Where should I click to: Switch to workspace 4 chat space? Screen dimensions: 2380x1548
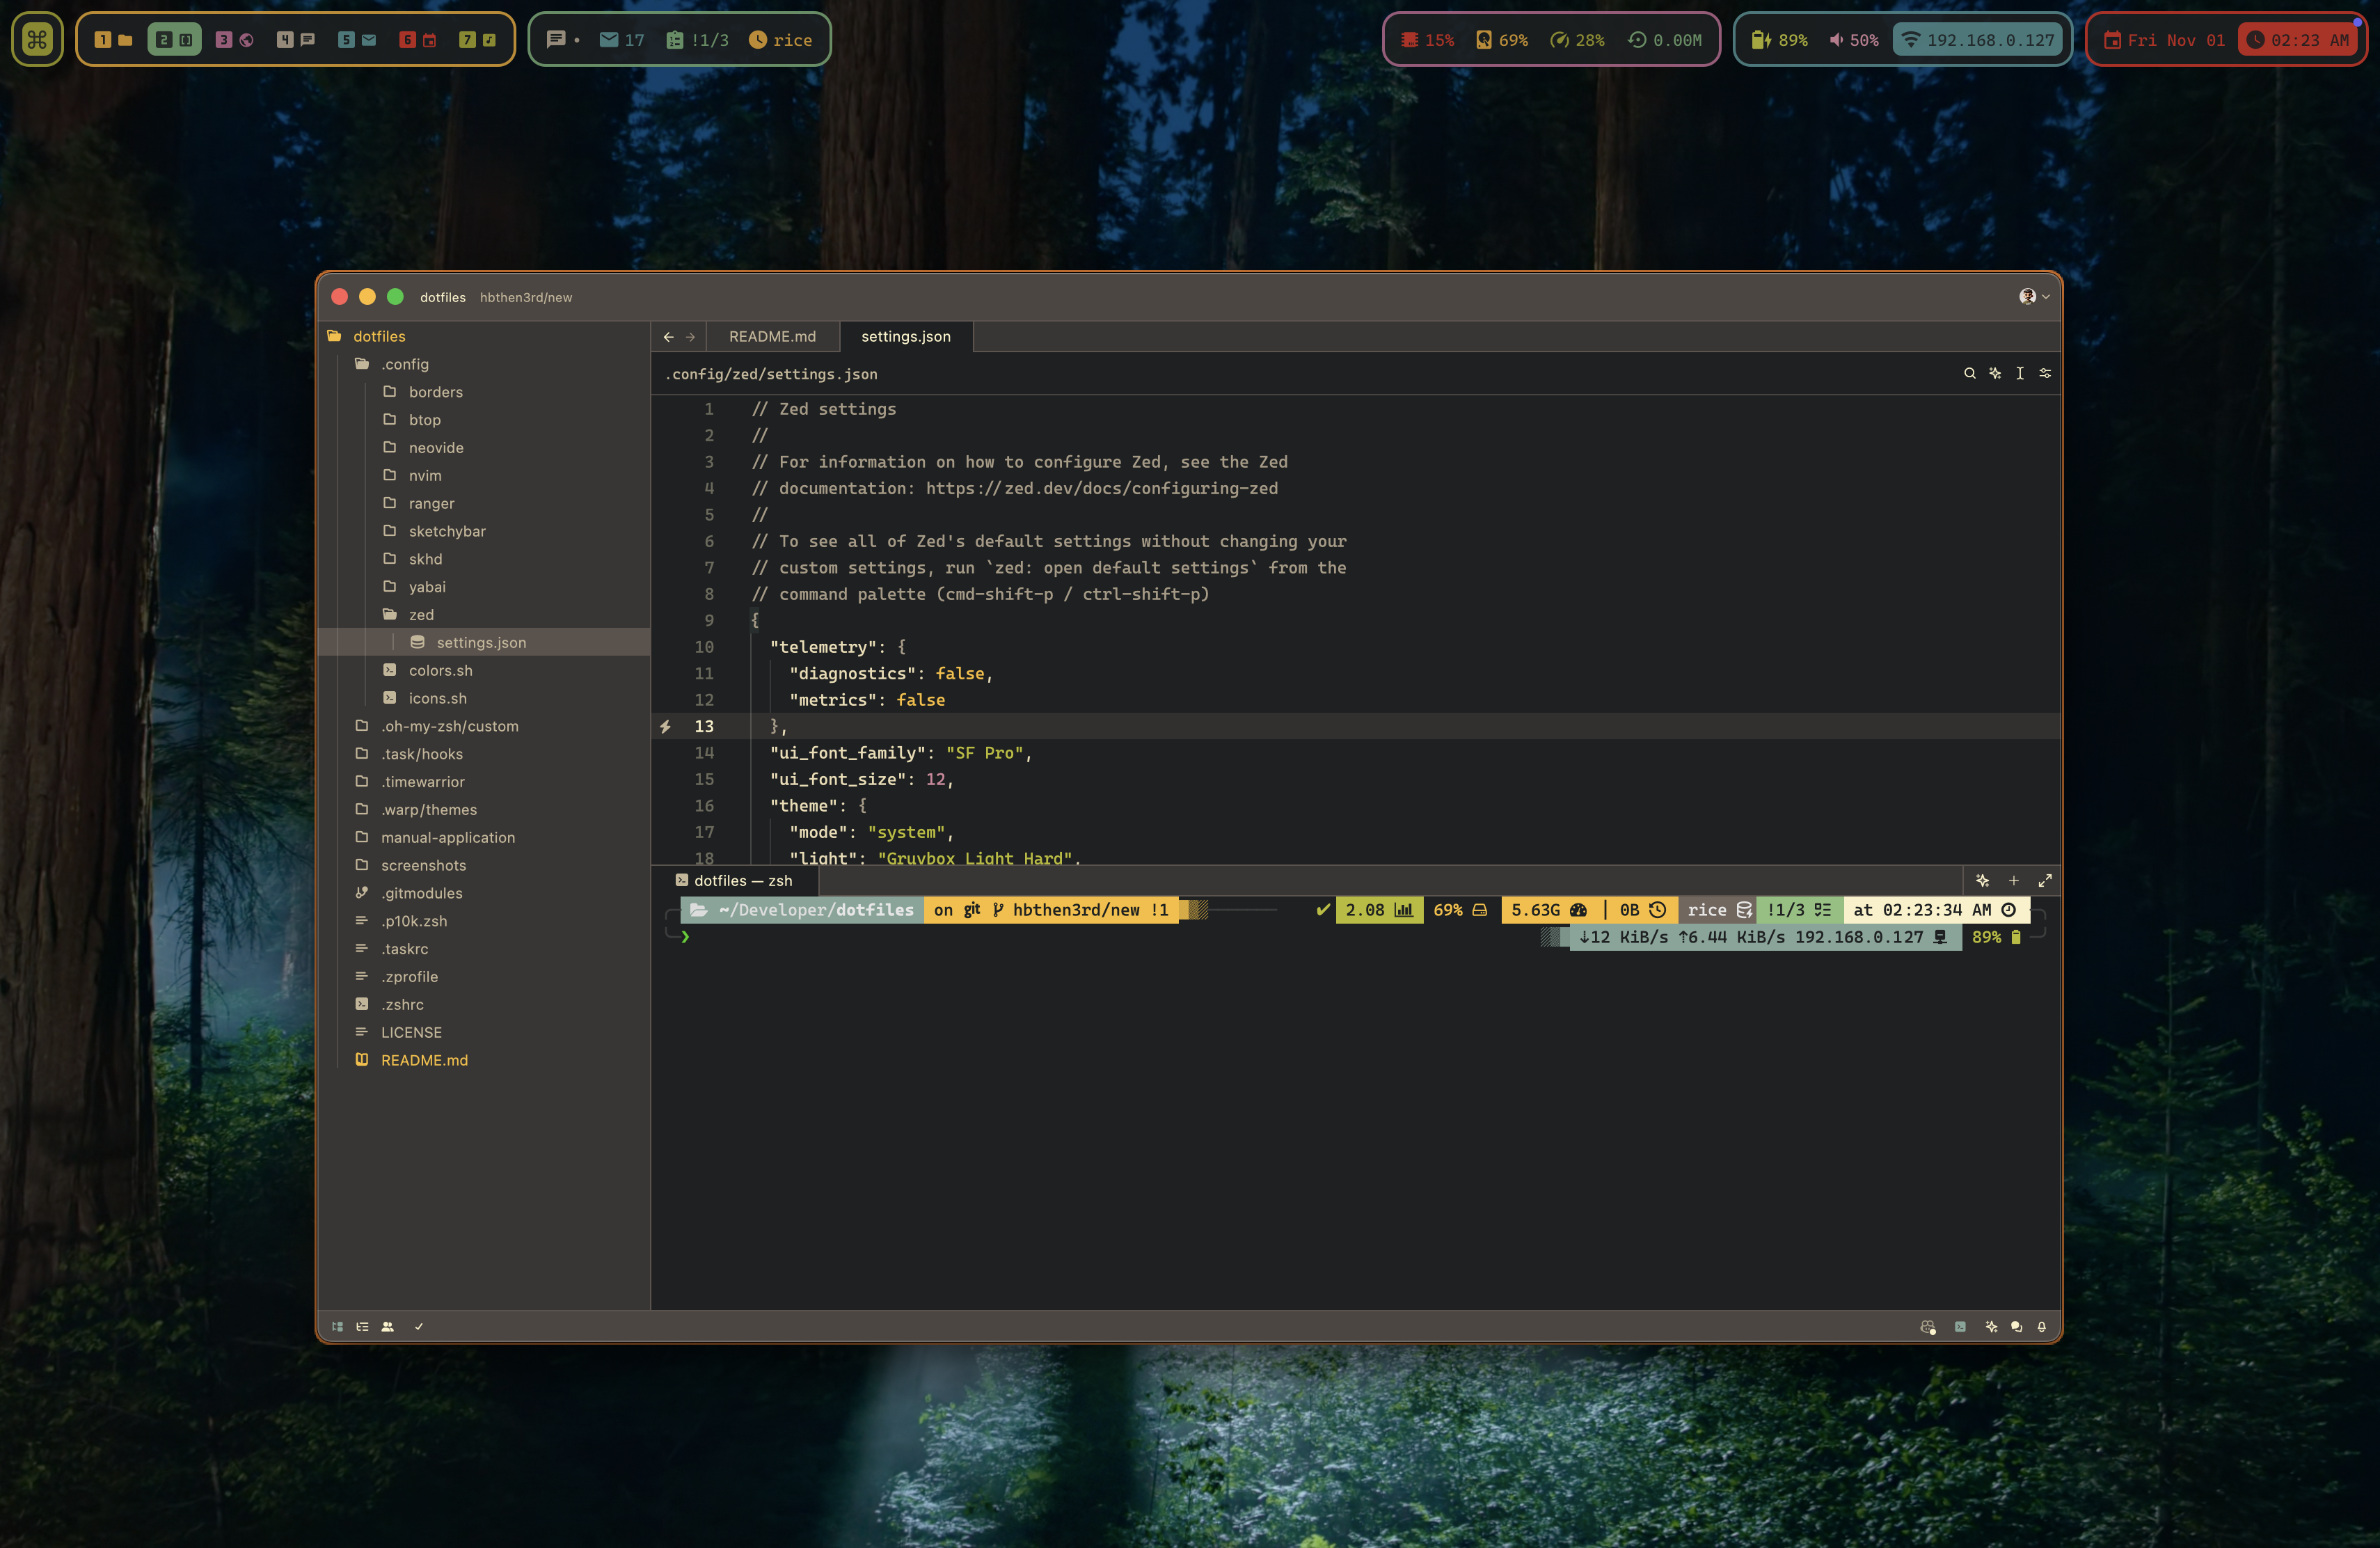point(296,40)
